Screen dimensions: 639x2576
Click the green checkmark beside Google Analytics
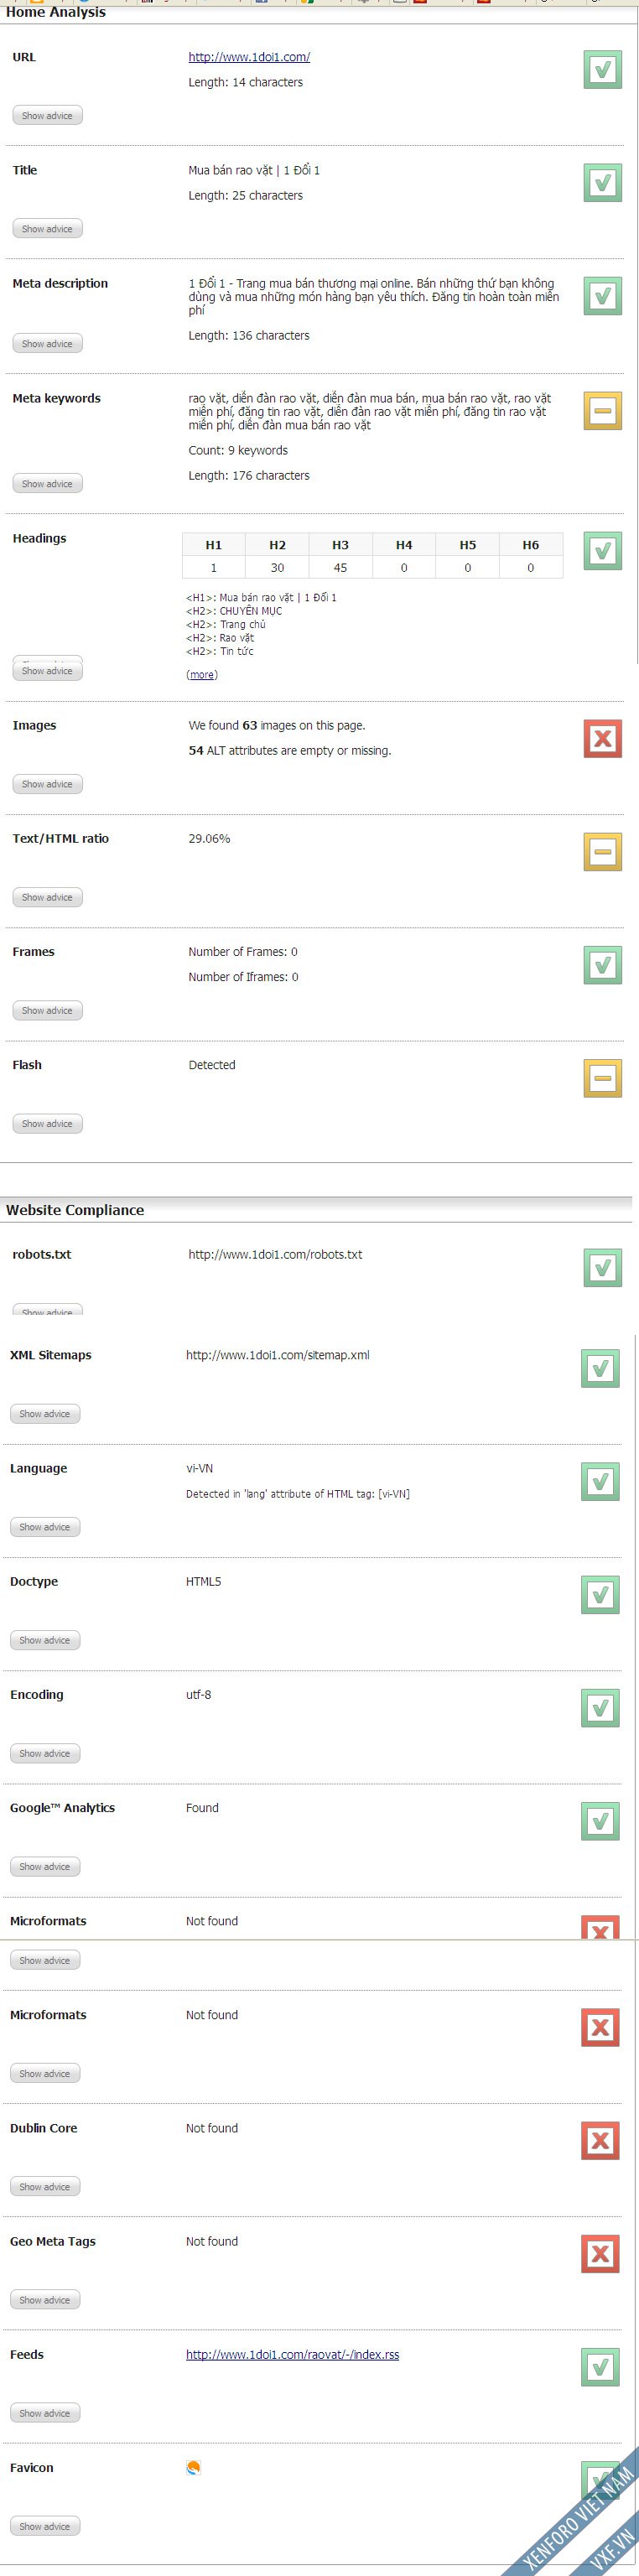click(x=600, y=1821)
